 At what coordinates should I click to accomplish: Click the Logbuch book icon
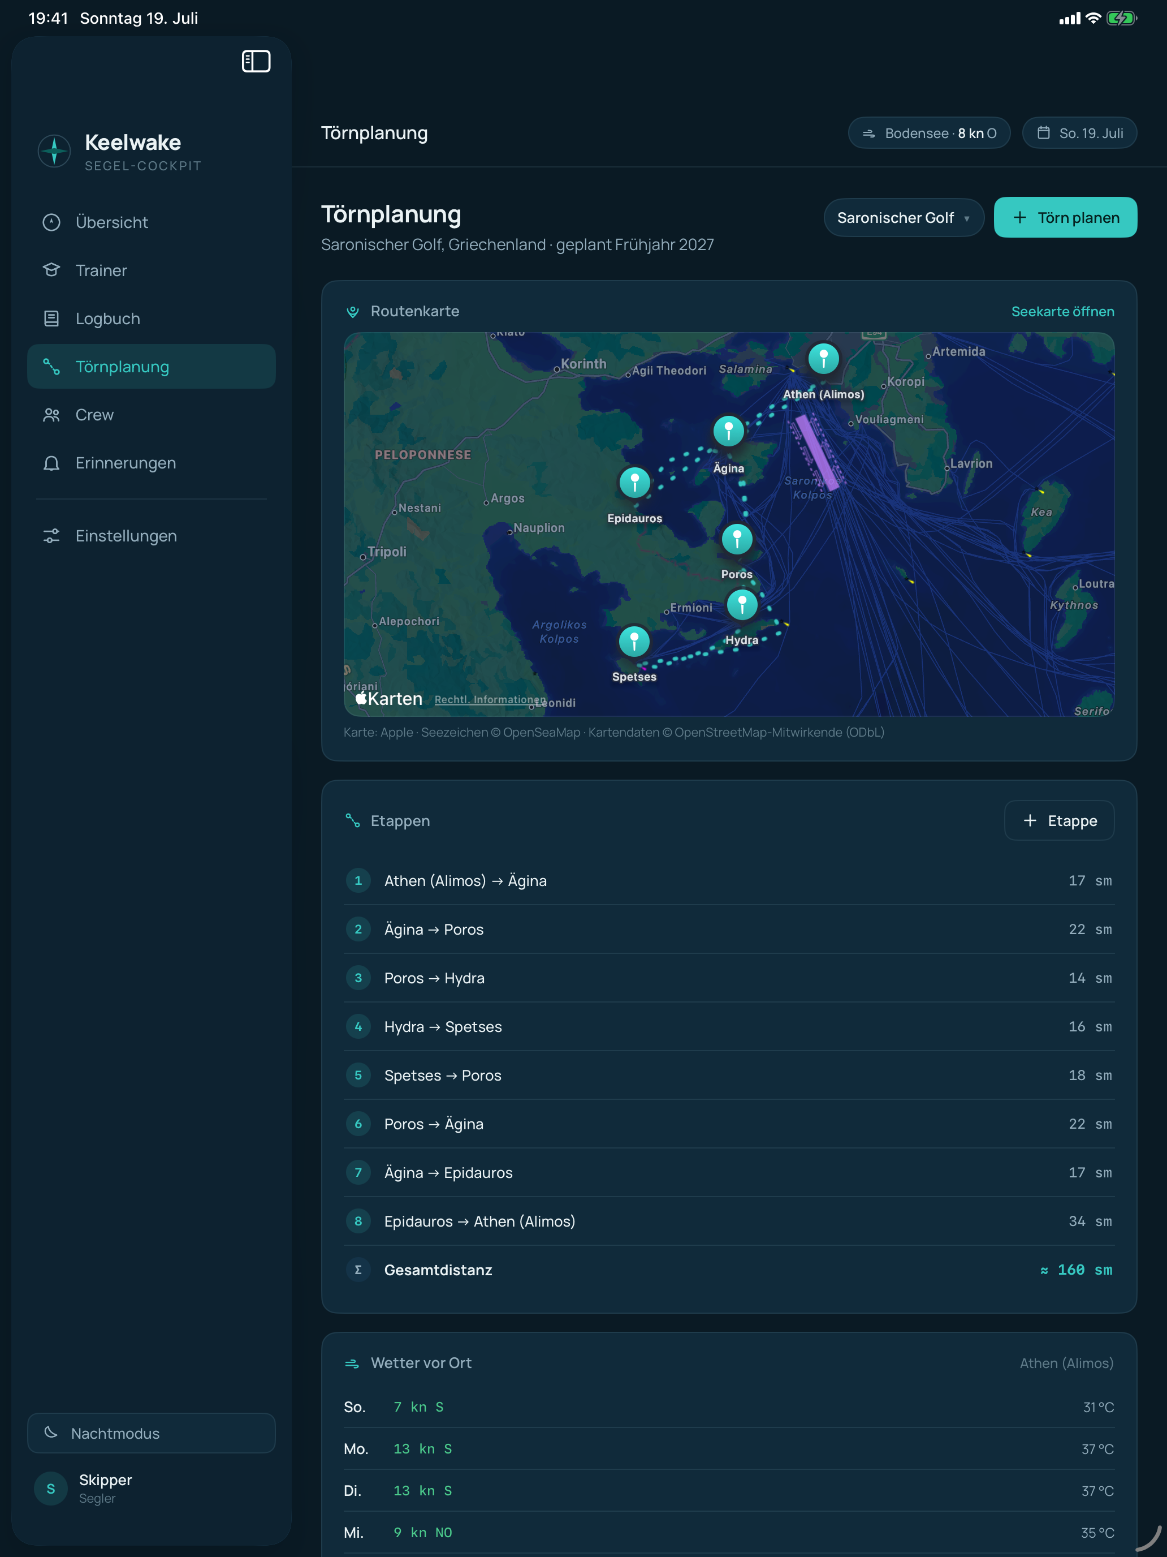pyautogui.click(x=51, y=319)
